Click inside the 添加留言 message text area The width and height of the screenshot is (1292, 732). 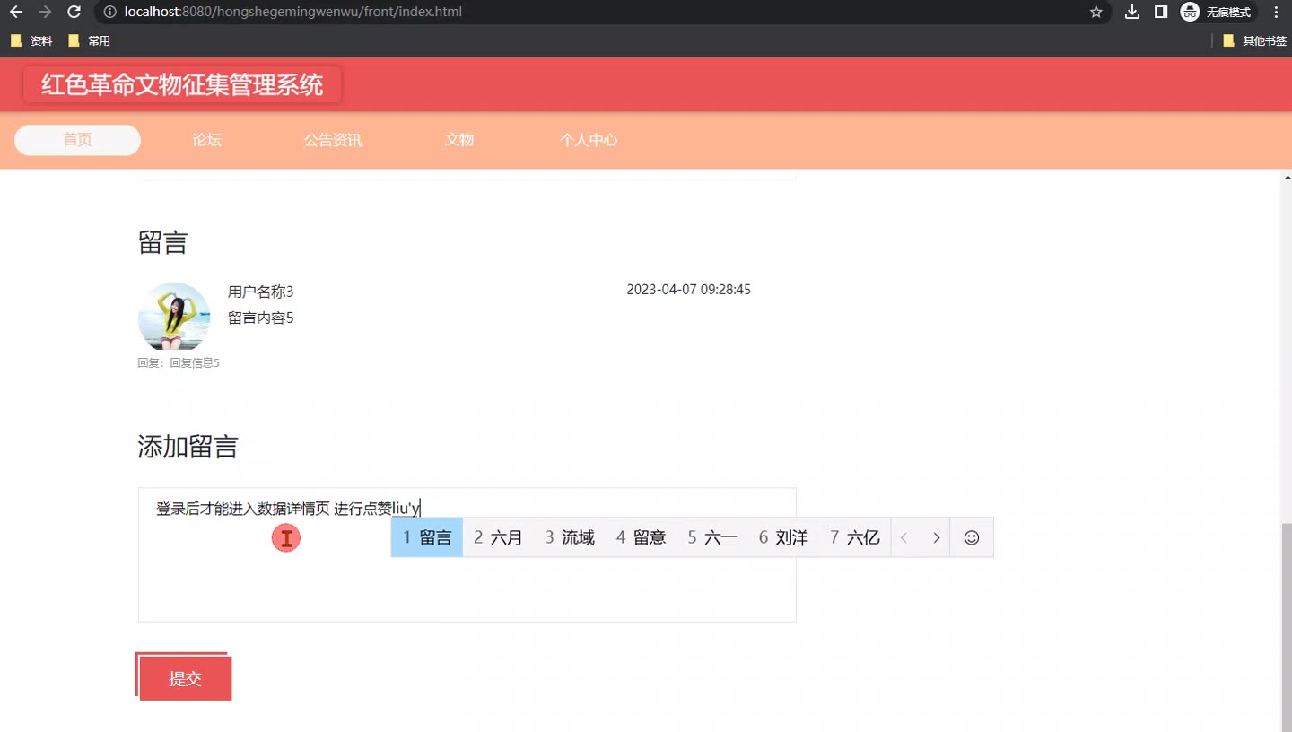point(467,554)
